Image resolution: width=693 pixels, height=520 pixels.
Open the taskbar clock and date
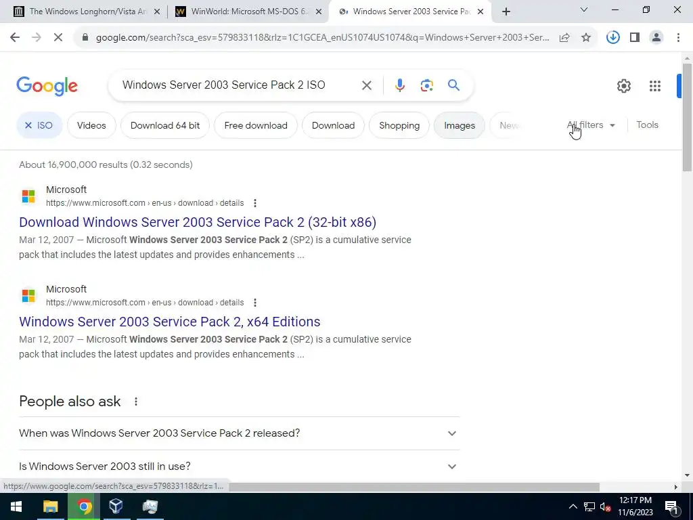coord(635,506)
